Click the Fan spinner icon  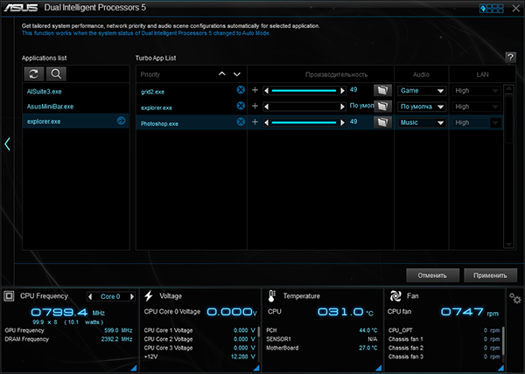(x=395, y=296)
